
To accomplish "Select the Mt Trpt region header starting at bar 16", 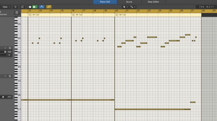I will tap(93, 15).
